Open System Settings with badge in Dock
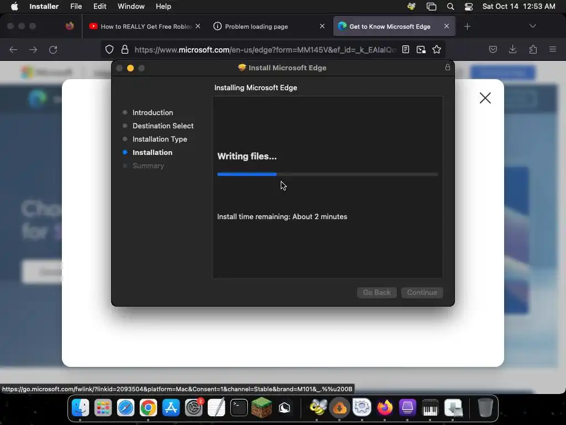 point(194,408)
